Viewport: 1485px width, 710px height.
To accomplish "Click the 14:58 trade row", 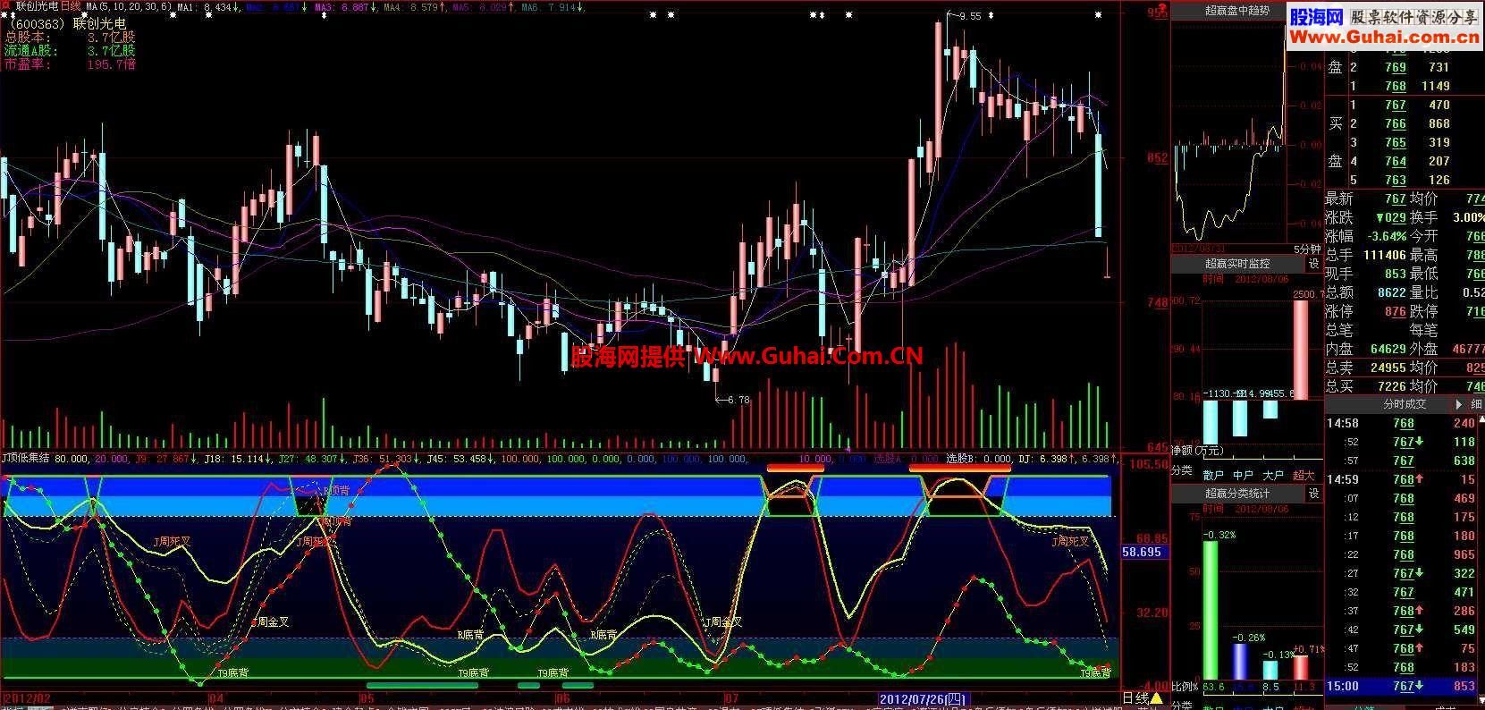I will click(x=1405, y=423).
